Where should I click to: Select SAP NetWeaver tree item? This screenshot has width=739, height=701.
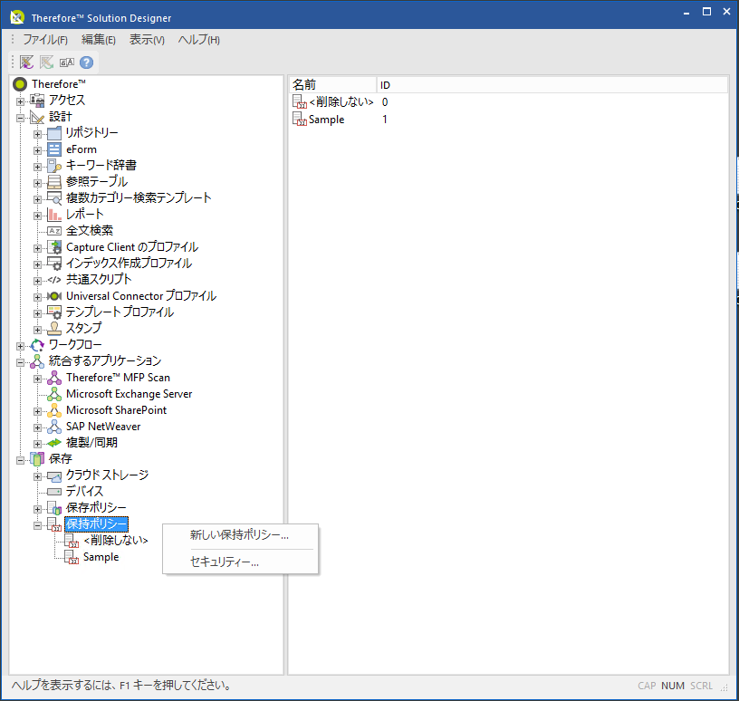coord(103,427)
